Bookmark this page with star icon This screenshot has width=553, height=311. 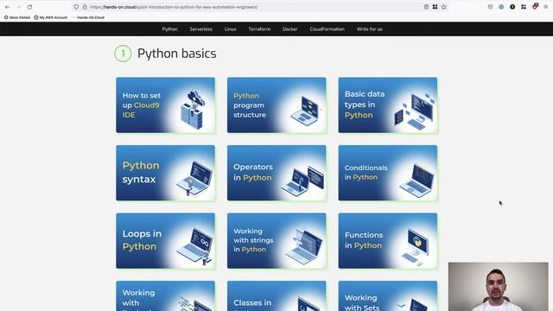pyautogui.click(x=443, y=7)
